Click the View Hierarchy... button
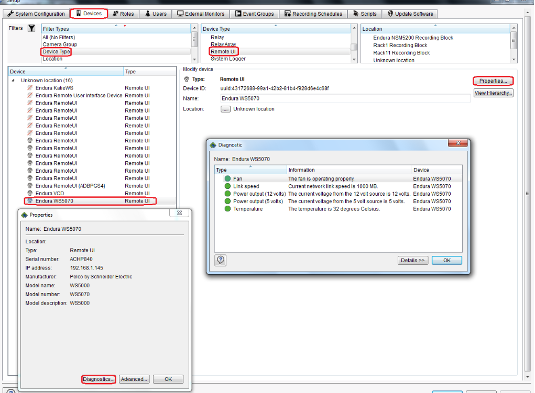535x393 pixels. [x=494, y=93]
